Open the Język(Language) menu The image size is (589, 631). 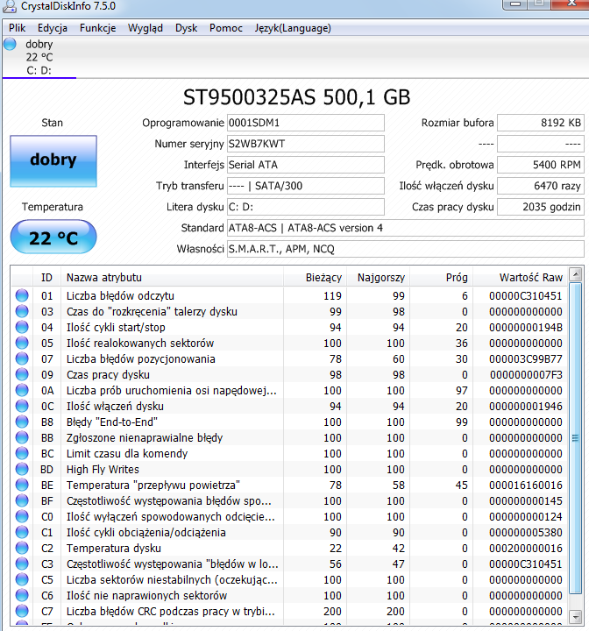293,28
